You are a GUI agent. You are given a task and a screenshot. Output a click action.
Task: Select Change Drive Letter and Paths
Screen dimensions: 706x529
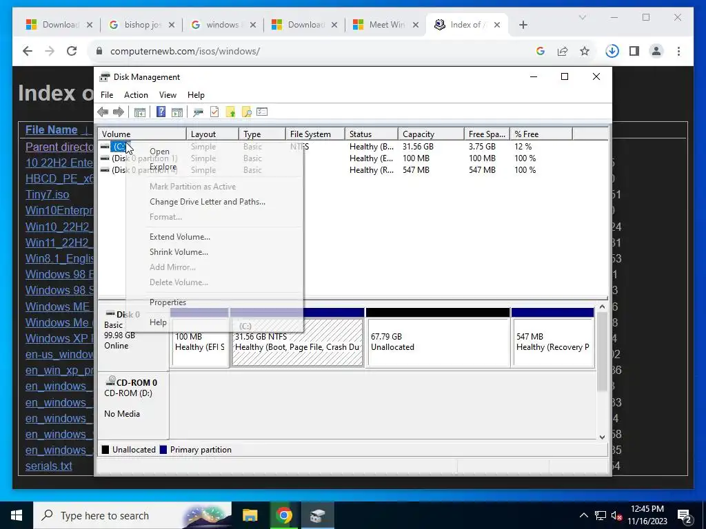coord(214,202)
